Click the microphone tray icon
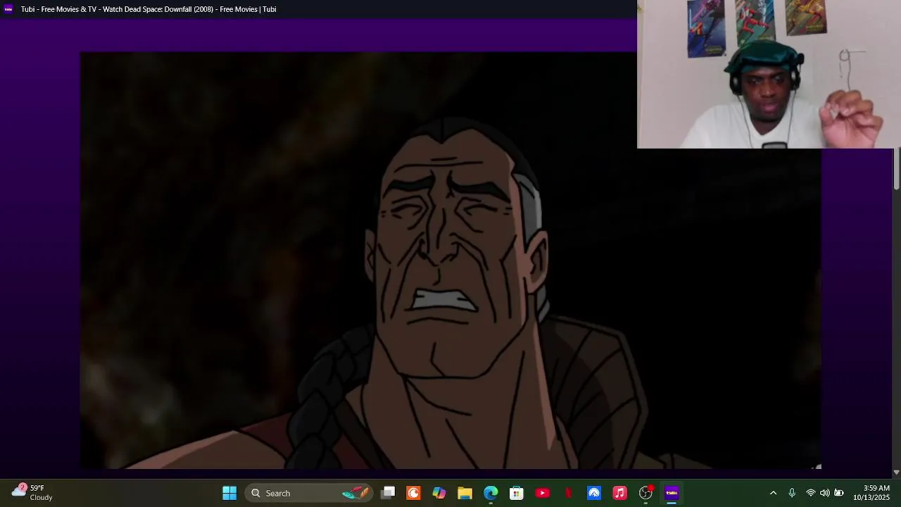Image resolution: width=901 pixels, height=507 pixels. [792, 493]
